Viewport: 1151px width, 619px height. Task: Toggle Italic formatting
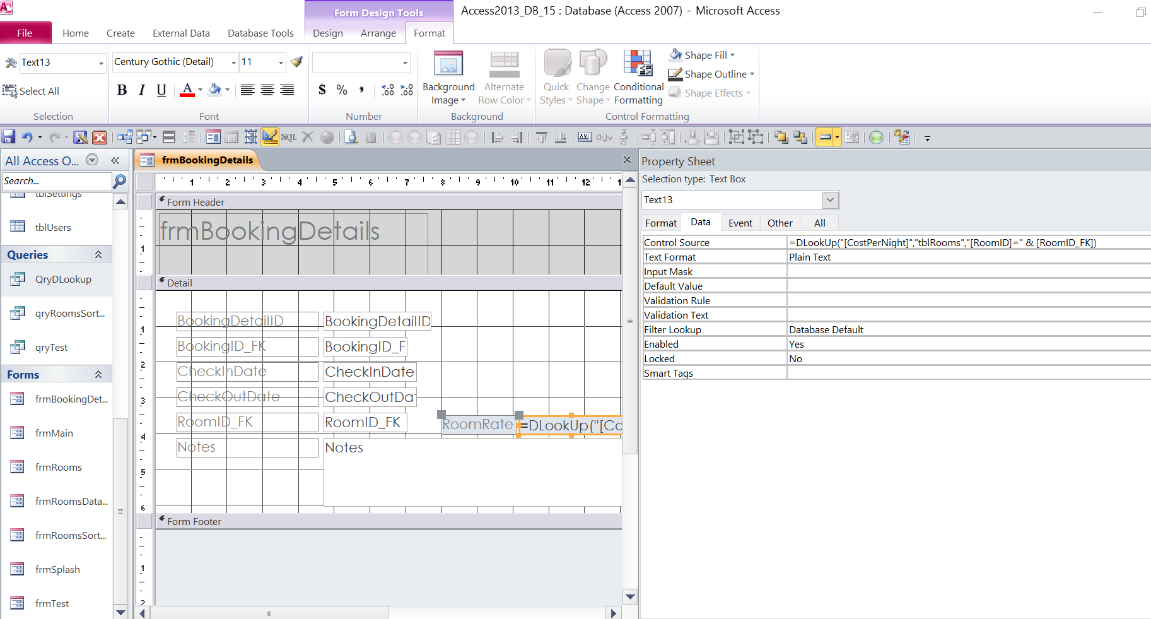tap(142, 90)
